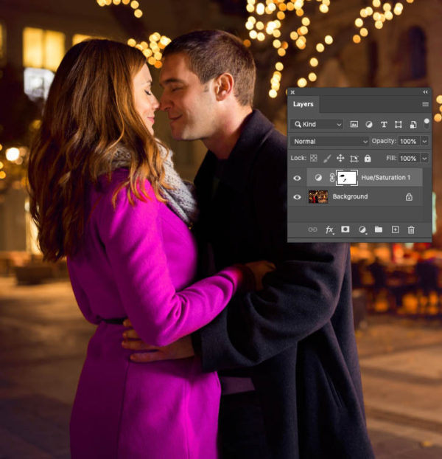Click the Background layer lock icon
Screen dimensions: 442x459
coord(409,197)
